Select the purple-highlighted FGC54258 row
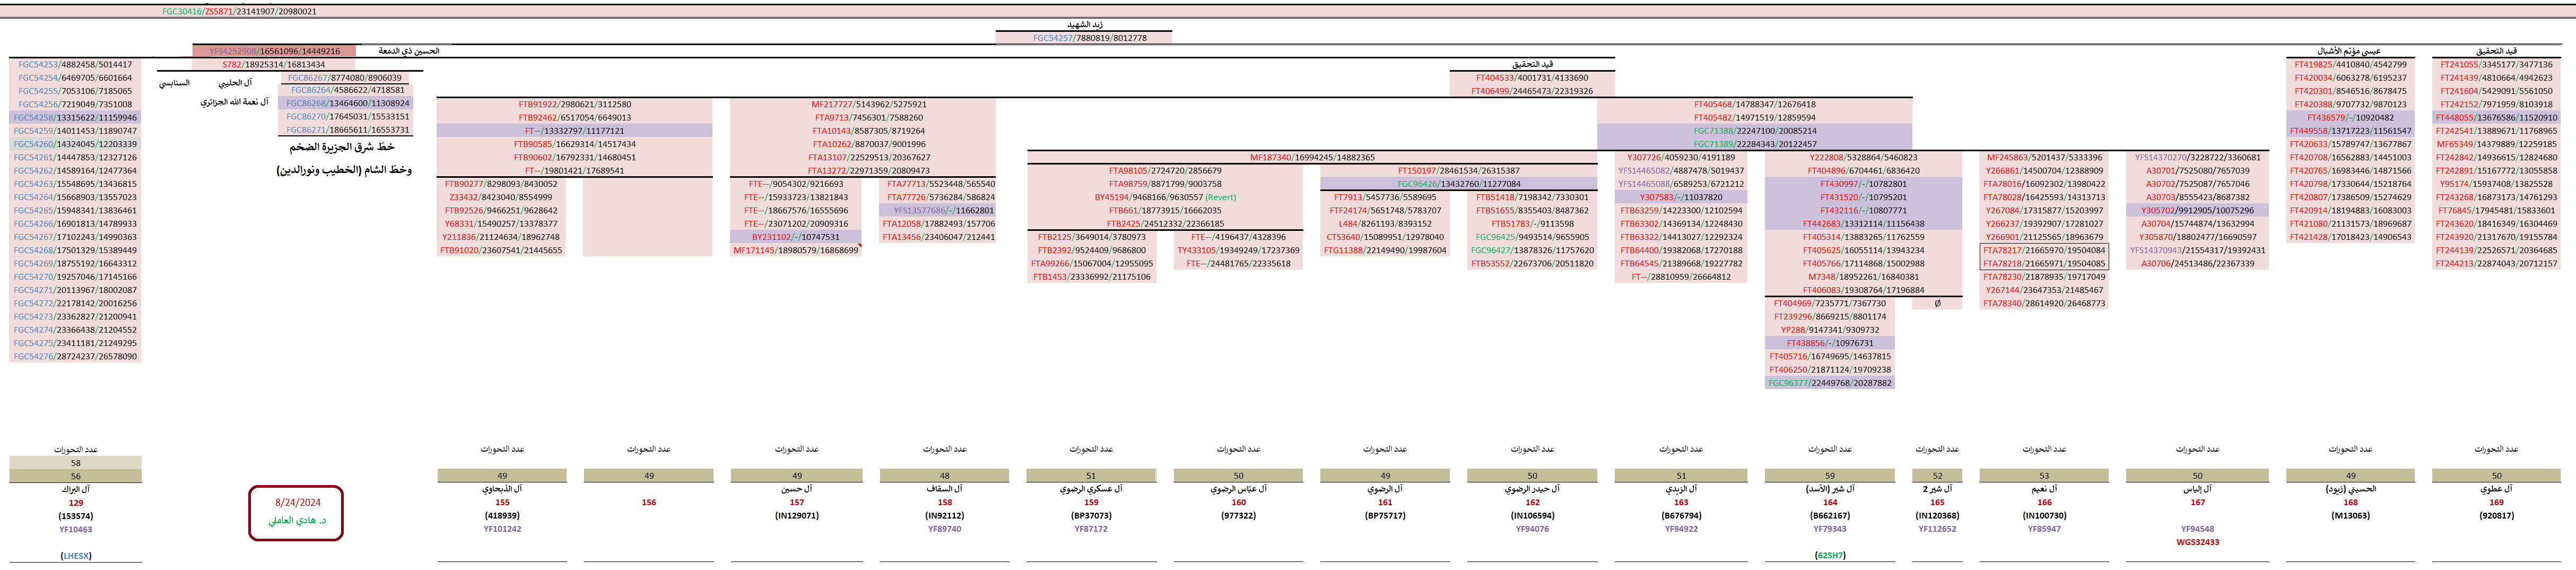 [x=75, y=117]
